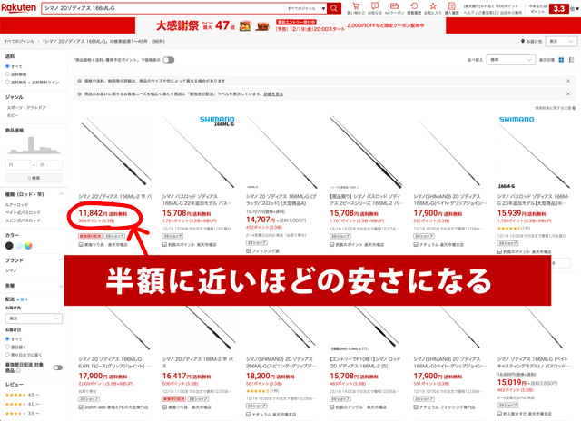This screenshot has width=581, height=421.
Task: Select the 翌々日までに届く radio button
Action: pos(7,355)
